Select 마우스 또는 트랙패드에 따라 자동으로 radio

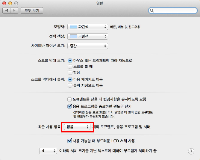(x=70, y=61)
